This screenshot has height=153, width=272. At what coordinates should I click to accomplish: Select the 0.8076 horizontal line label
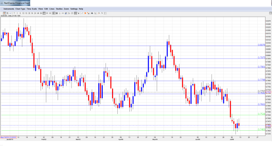(261, 45)
